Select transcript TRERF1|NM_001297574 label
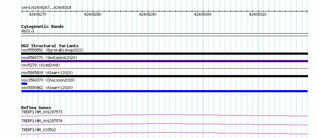Viewport: 318px width, 138px height. click(x=42, y=121)
